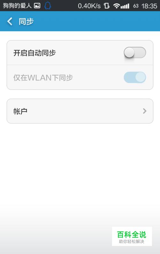The height and width of the screenshot is (254, 160).
Task: Tap the 0.40K/s network speed indicator
Action: pyautogui.click(x=89, y=6)
